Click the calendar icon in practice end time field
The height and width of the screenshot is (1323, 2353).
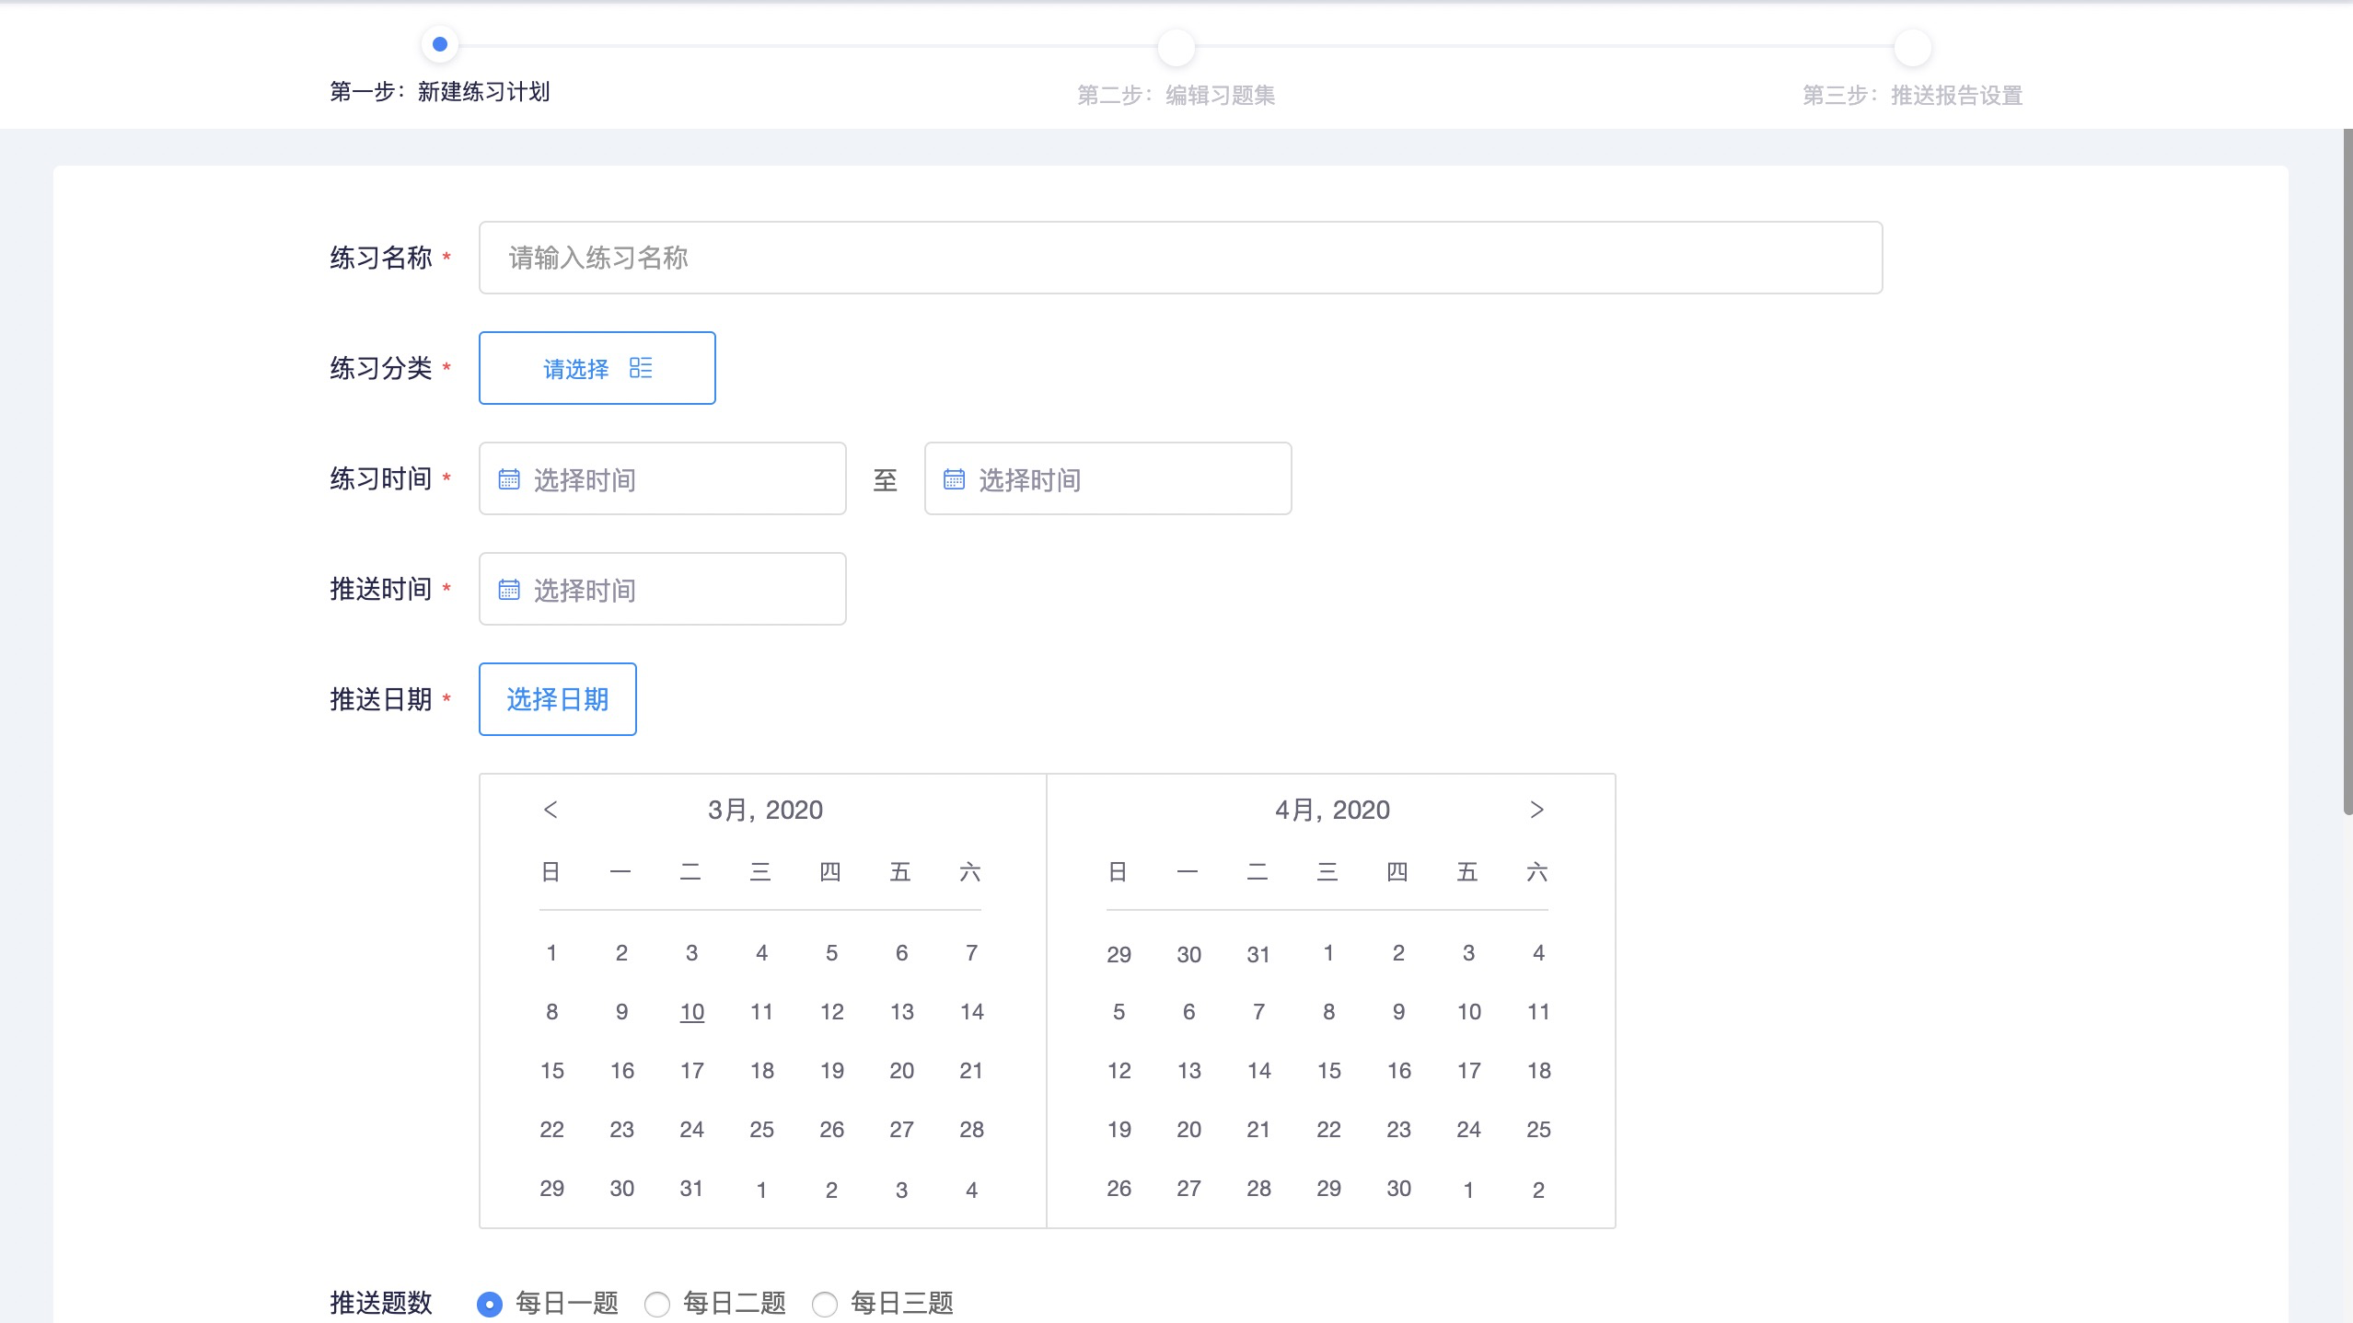955,479
